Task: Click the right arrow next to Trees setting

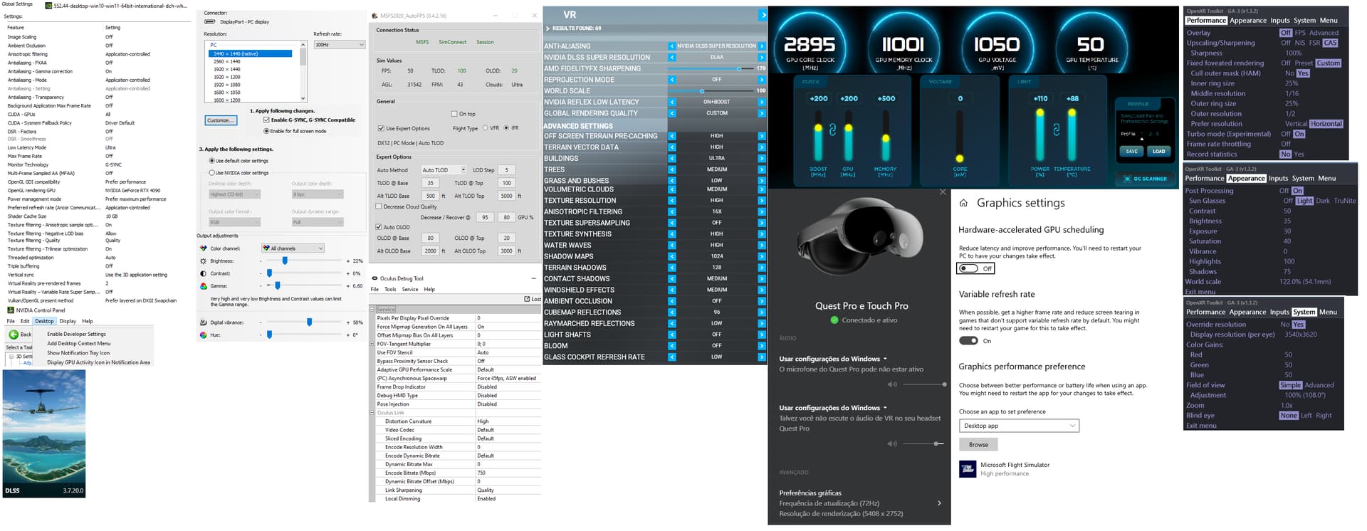Action: point(762,169)
